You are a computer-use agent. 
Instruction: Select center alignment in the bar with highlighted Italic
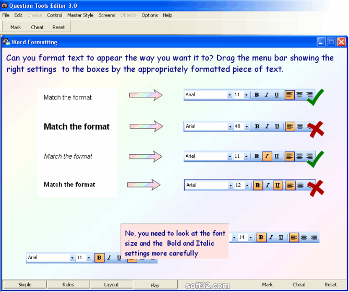299,156
